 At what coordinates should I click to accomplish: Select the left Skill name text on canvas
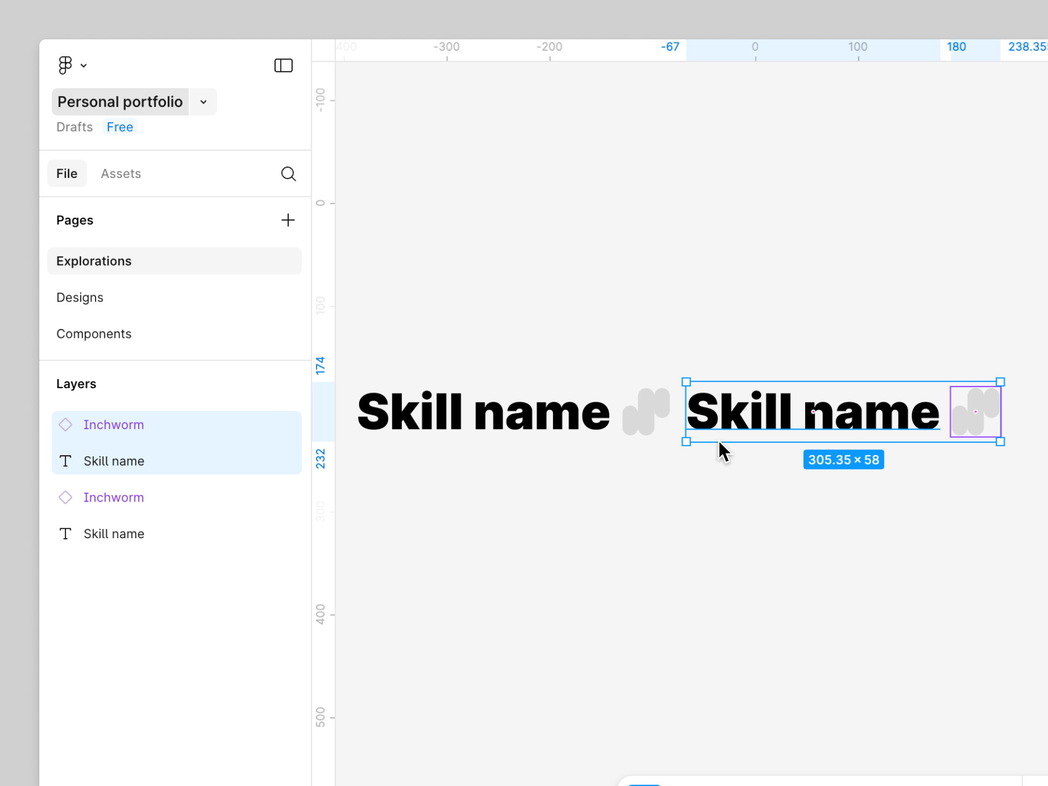[483, 412]
